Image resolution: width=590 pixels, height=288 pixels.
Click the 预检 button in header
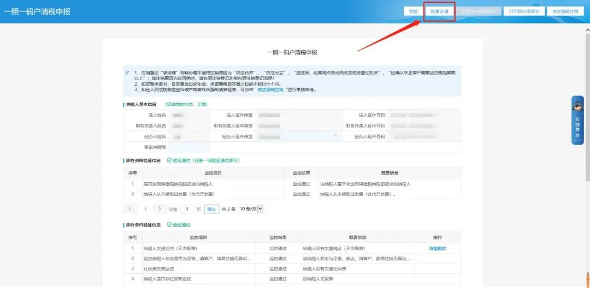pos(413,11)
